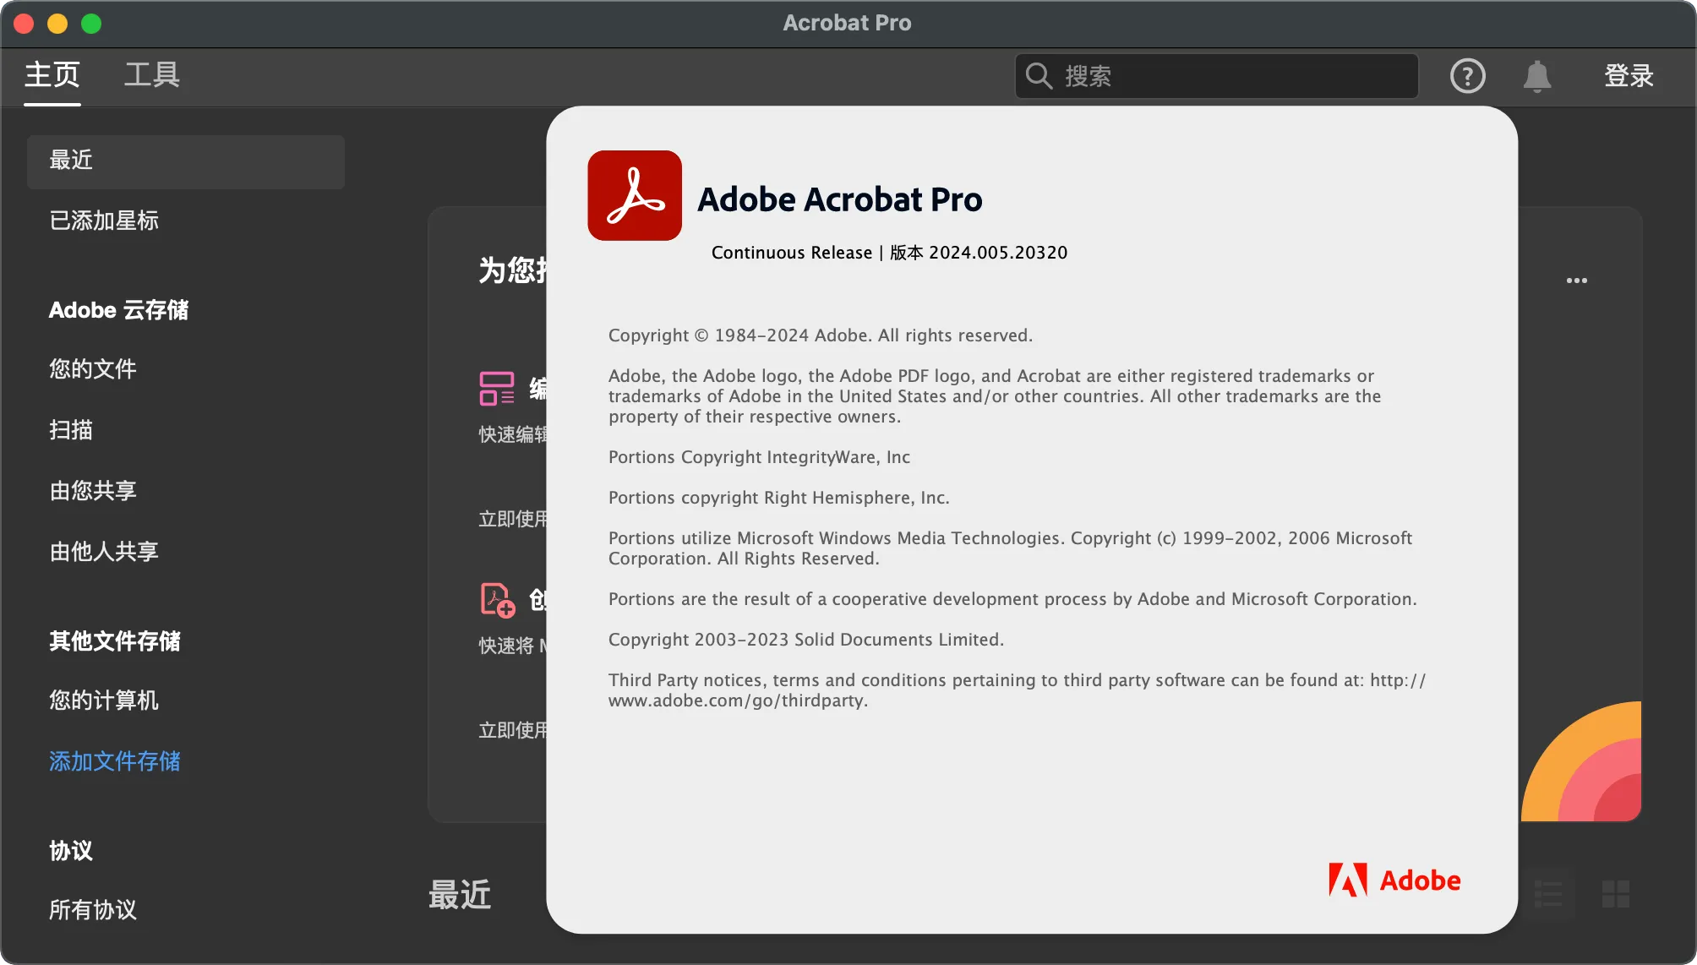Click the Adobe logo in dialog corner
This screenshot has height=965, width=1697.
tap(1394, 880)
